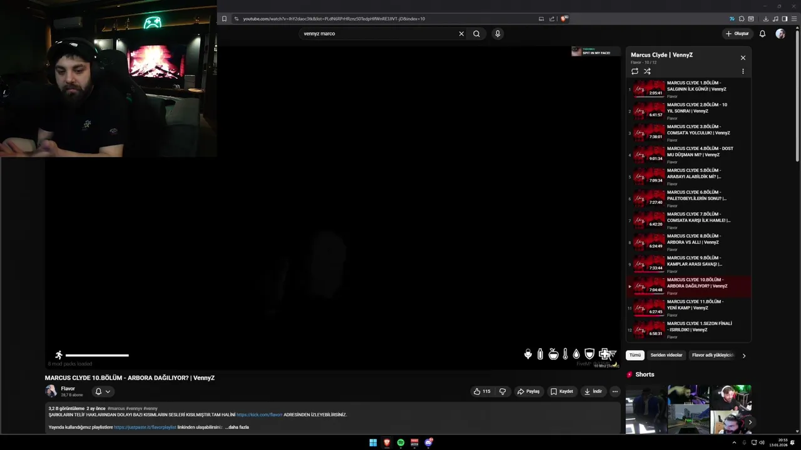Image resolution: width=801 pixels, height=450 pixels.
Task: Open Brave media playlist music-note icon
Action: (x=775, y=19)
